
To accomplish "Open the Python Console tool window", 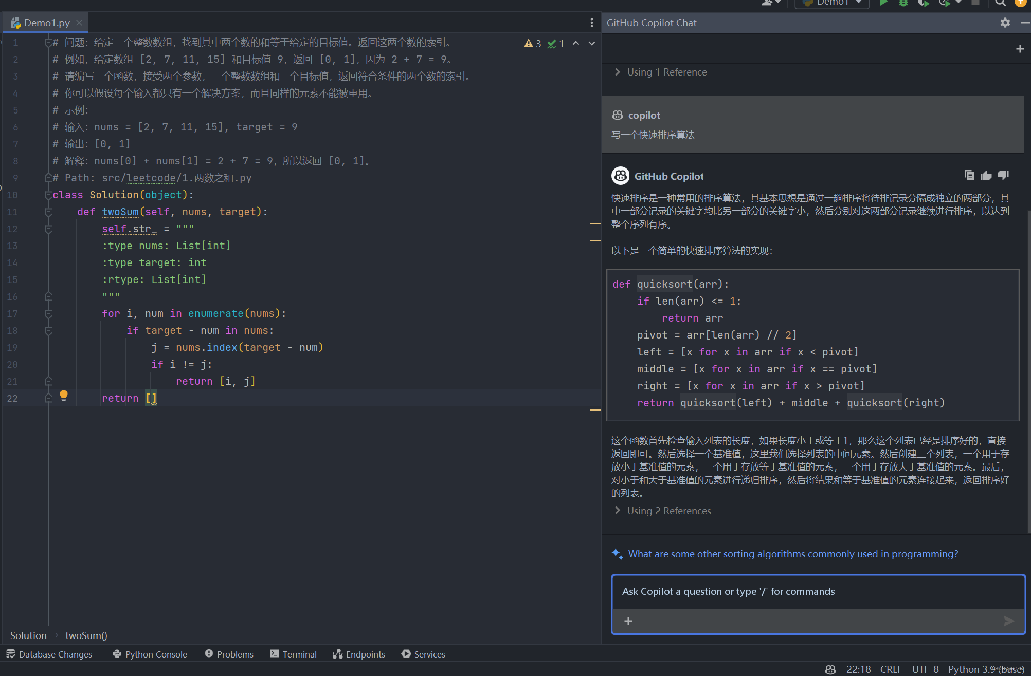I will (150, 654).
